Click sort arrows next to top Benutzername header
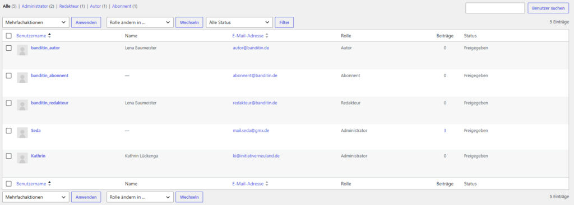 49,36
